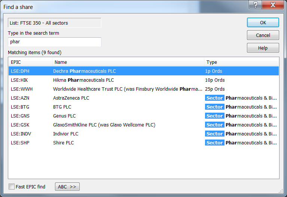Viewport: 287px width, 197px height.
Task: Click the LSE:AZN EPIC code
Action: (x=20, y=98)
